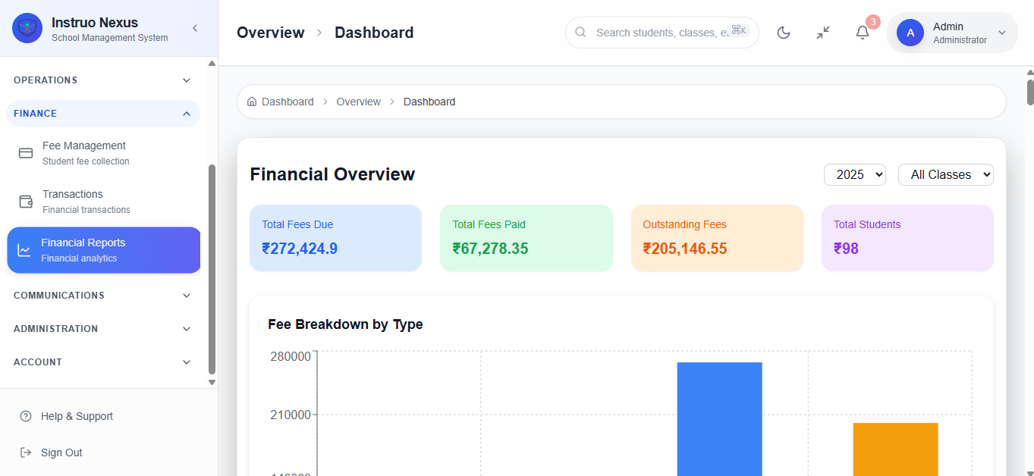The height and width of the screenshot is (476, 1034).
Task: Click the Admin avatar circle
Action: [910, 33]
